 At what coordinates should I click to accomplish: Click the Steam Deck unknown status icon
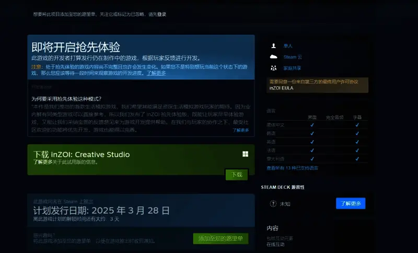tap(273, 204)
